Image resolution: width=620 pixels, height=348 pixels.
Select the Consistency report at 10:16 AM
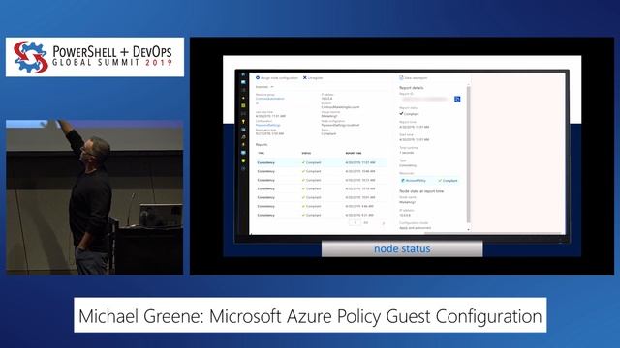(322, 188)
